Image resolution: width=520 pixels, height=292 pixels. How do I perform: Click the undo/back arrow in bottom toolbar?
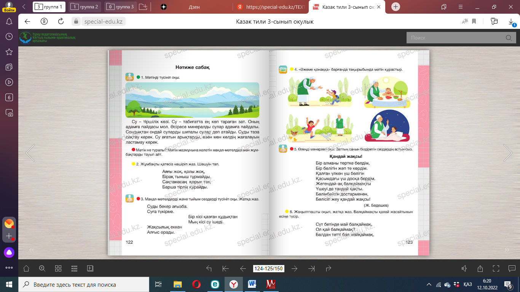(209, 268)
